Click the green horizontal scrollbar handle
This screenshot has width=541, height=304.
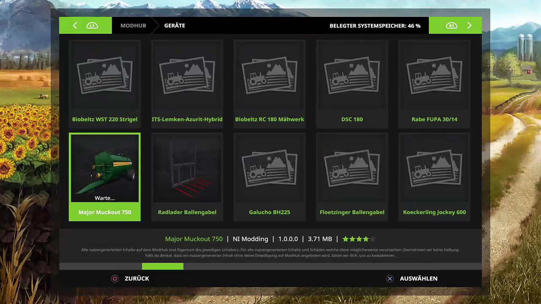tap(163, 266)
